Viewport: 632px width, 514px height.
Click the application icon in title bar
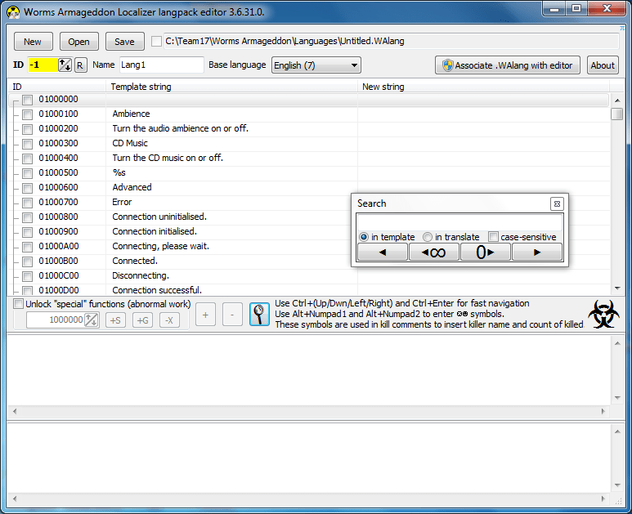[13, 12]
